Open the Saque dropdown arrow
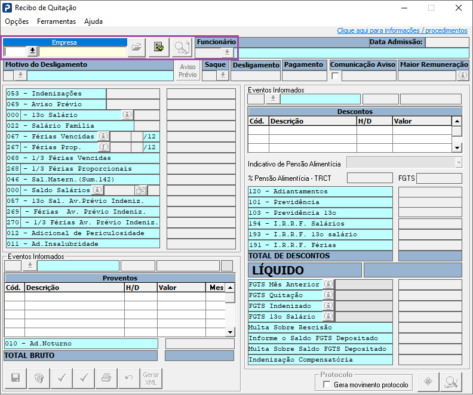The height and width of the screenshot is (395, 473). coord(223,75)
